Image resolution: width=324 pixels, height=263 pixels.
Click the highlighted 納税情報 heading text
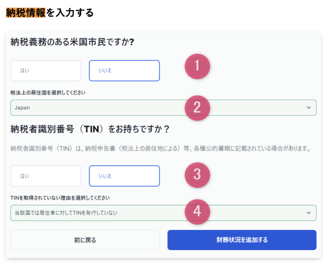(26, 13)
